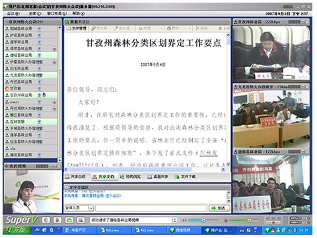Open the 会议 menu
This screenshot has height=238, width=317.
[13, 13]
